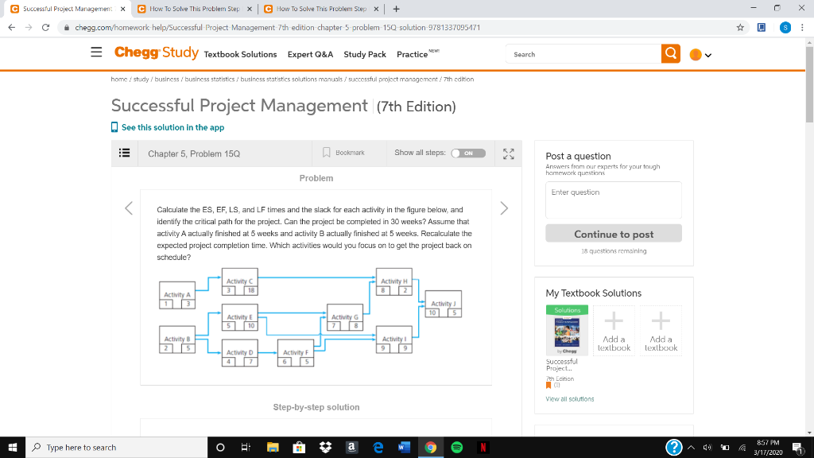This screenshot has height=458, width=814.
Task: Go to the next problem arrow
Action: point(504,208)
